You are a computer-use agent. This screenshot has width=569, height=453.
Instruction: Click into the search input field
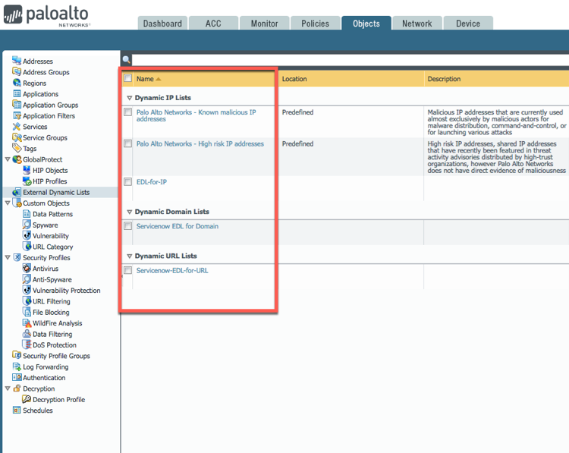tap(351, 60)
